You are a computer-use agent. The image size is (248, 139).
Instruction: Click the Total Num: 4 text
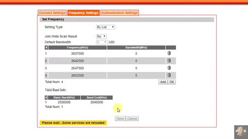point(54,82)
